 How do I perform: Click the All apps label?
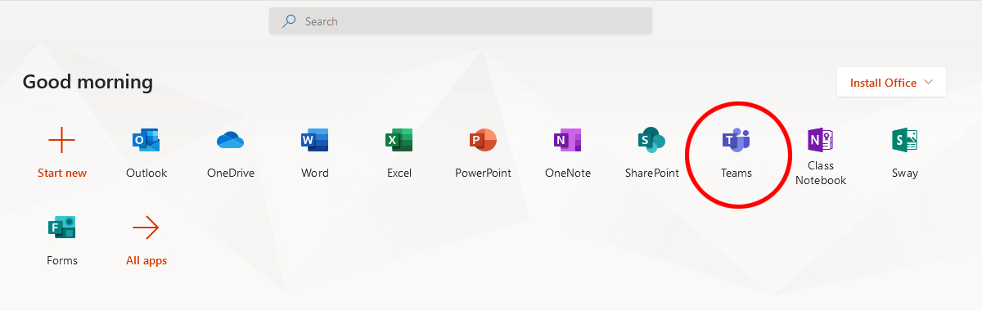(x=146, y=261)
